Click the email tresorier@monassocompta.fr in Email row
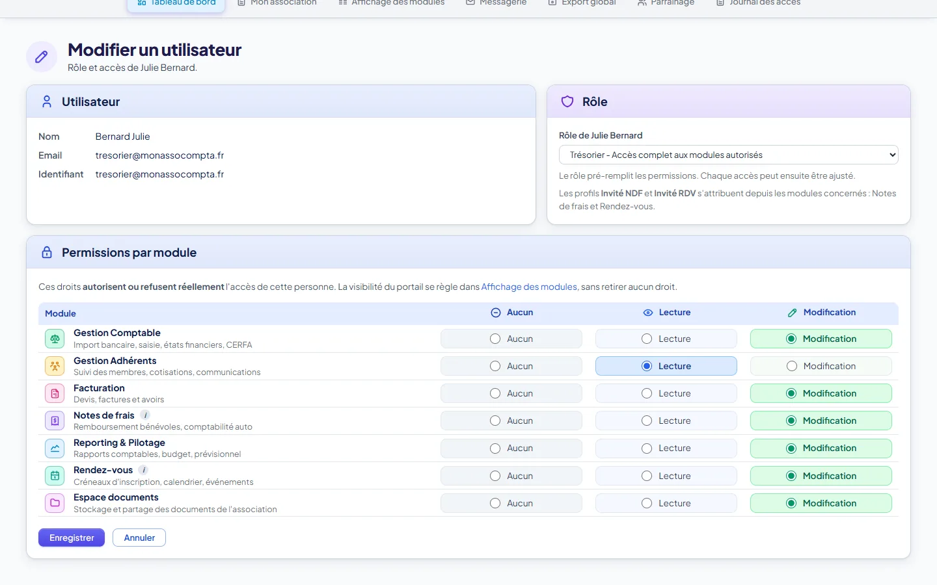The width and height of the screenshot is (937, 585). click(x=159, y=155)
